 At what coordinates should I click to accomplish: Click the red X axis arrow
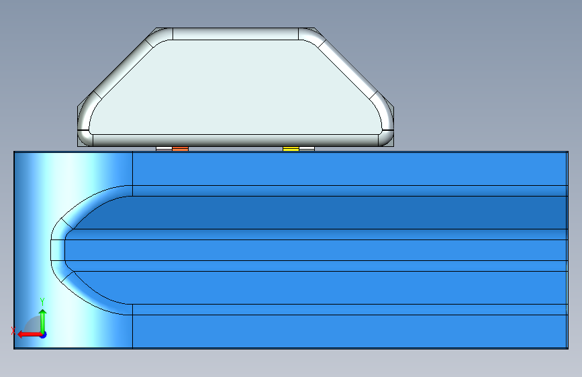click(29, 335)
